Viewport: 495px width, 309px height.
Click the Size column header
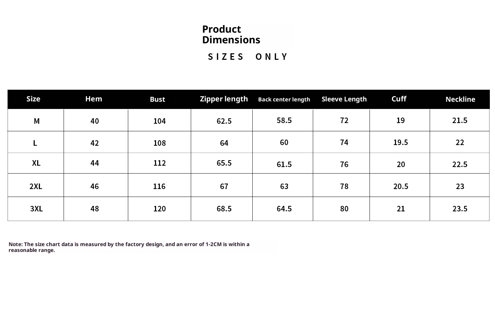[33, 99]
